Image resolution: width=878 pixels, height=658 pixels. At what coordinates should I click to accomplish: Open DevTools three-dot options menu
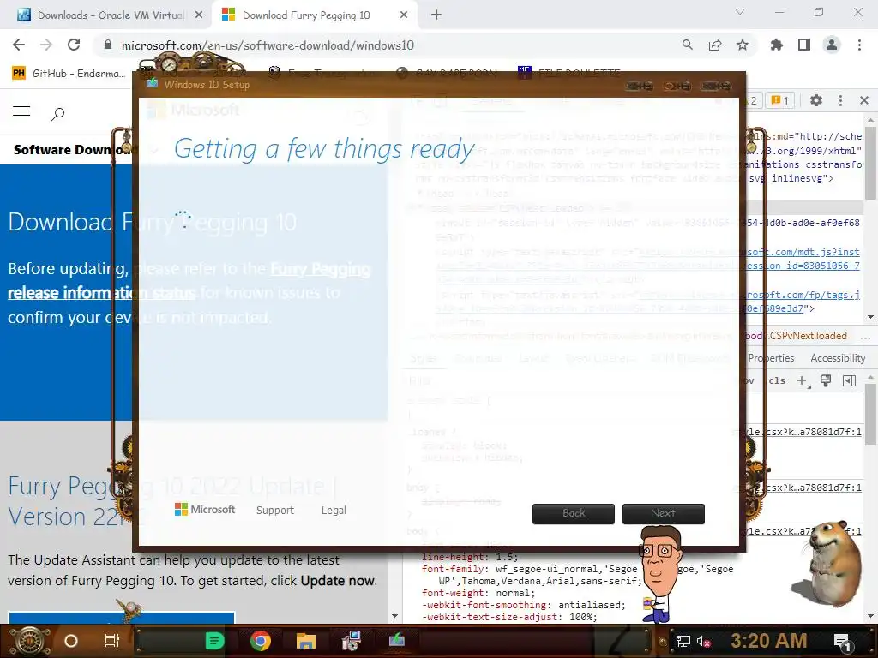840,100
